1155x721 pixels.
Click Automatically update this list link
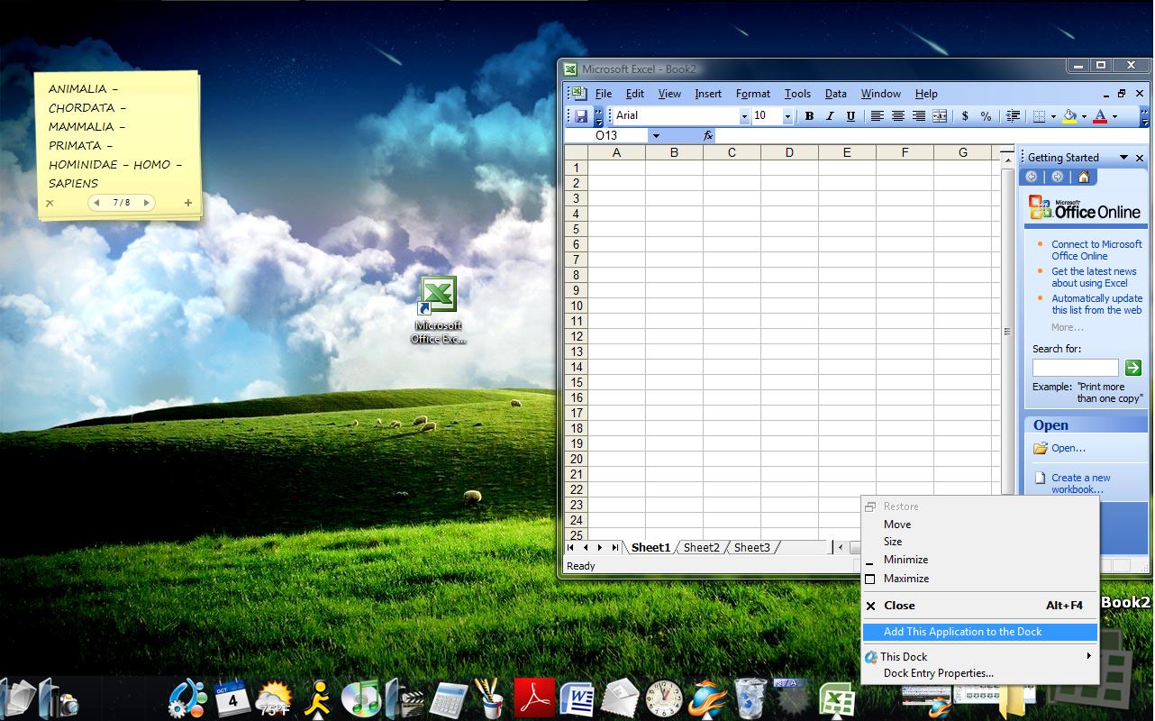[1096, 304]
